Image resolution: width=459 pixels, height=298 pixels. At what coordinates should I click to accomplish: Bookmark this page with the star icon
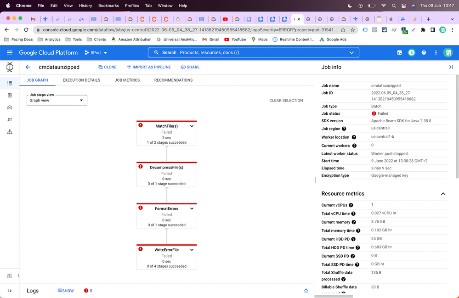[352, 30]
